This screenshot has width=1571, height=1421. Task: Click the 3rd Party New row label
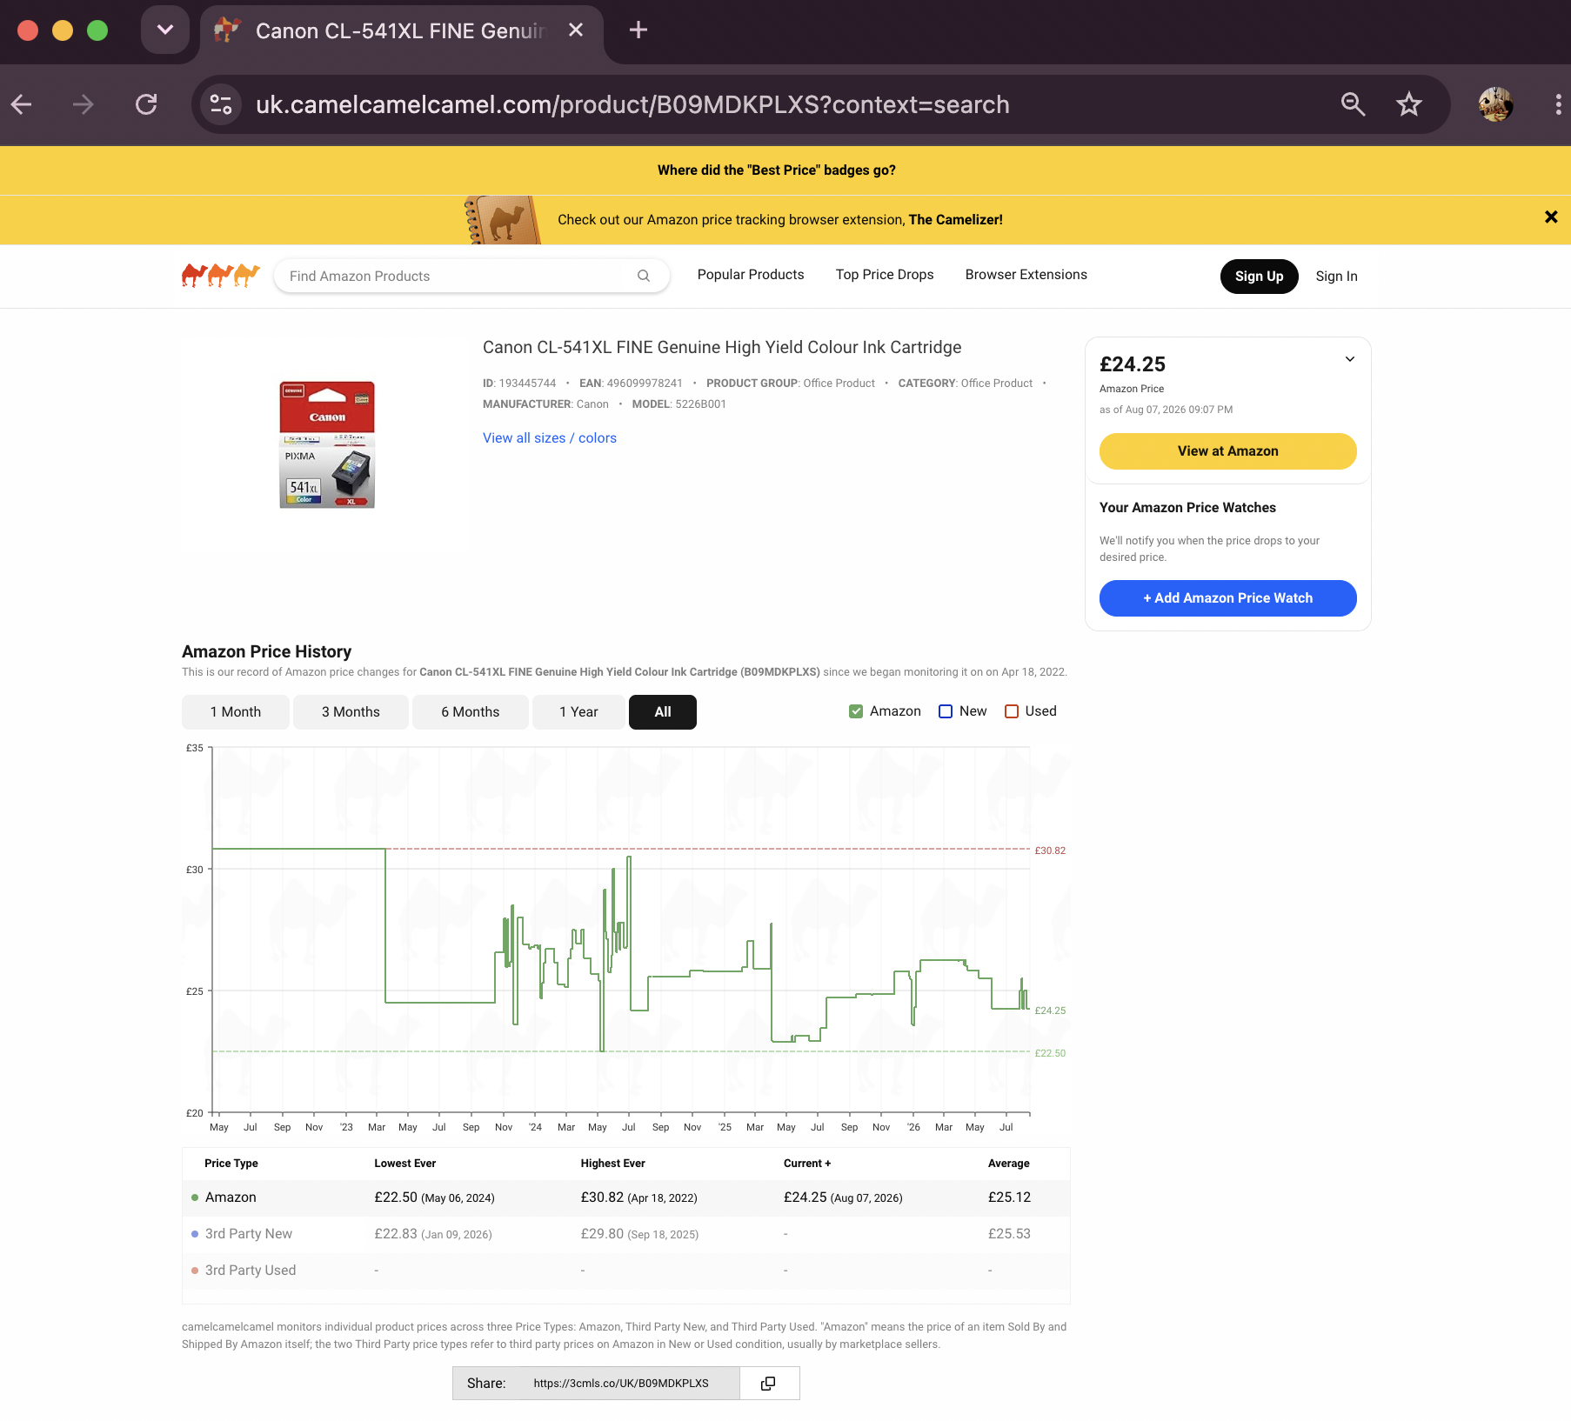point(249,1234)
